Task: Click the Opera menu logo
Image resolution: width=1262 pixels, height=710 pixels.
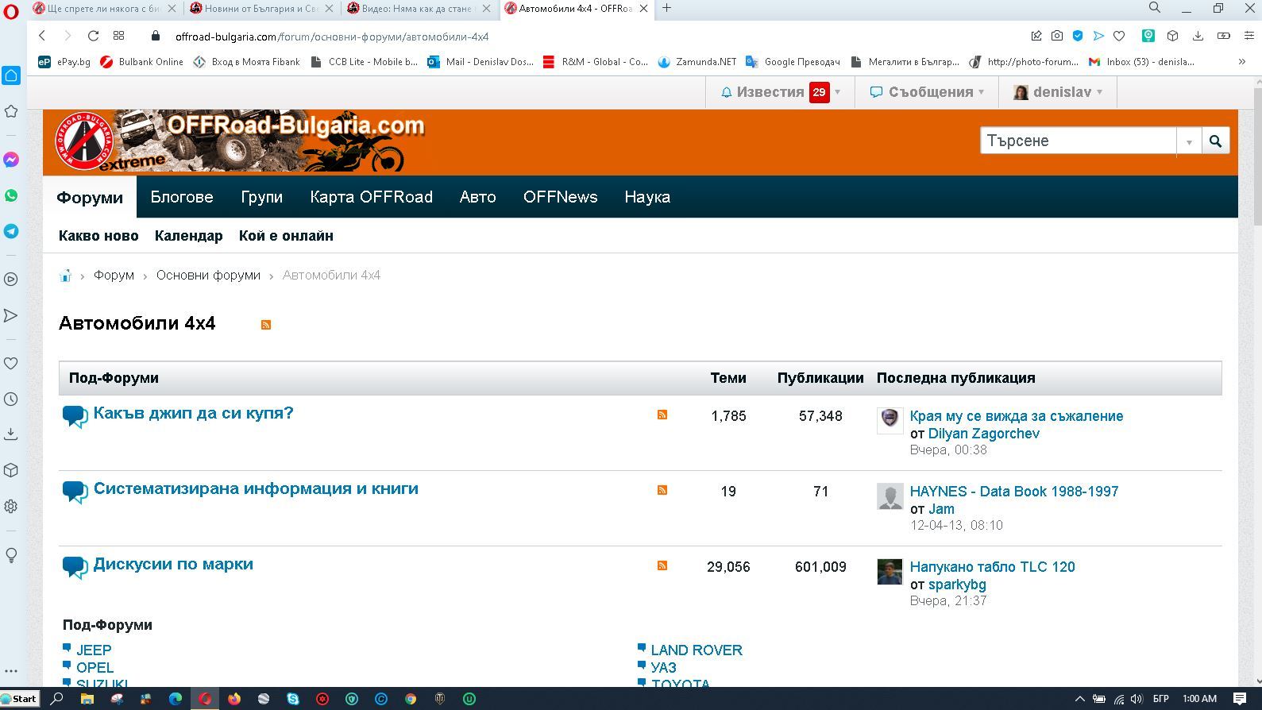Action: [x=11, y=13]
